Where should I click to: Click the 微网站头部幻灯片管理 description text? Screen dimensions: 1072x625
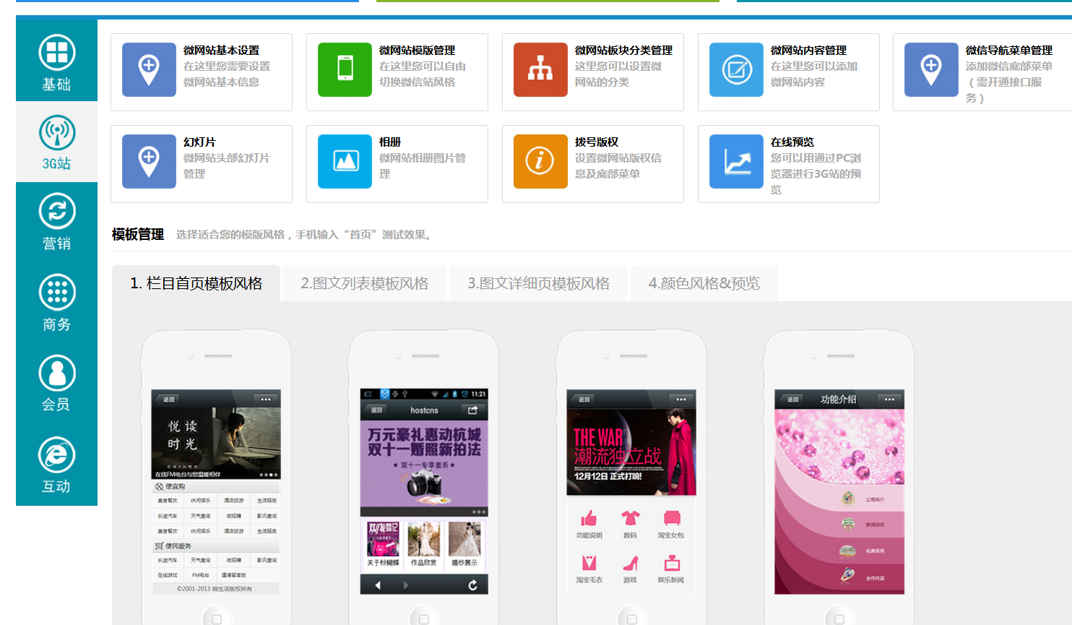[227, 166]
